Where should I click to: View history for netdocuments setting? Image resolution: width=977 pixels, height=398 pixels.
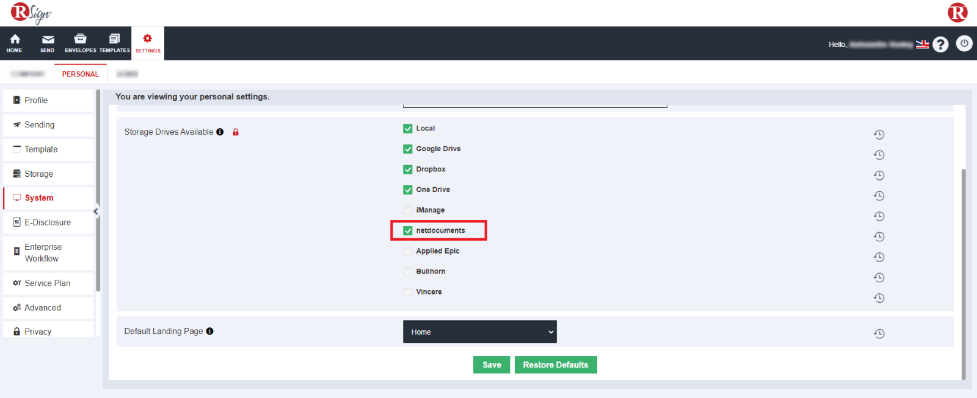(879, 236)
